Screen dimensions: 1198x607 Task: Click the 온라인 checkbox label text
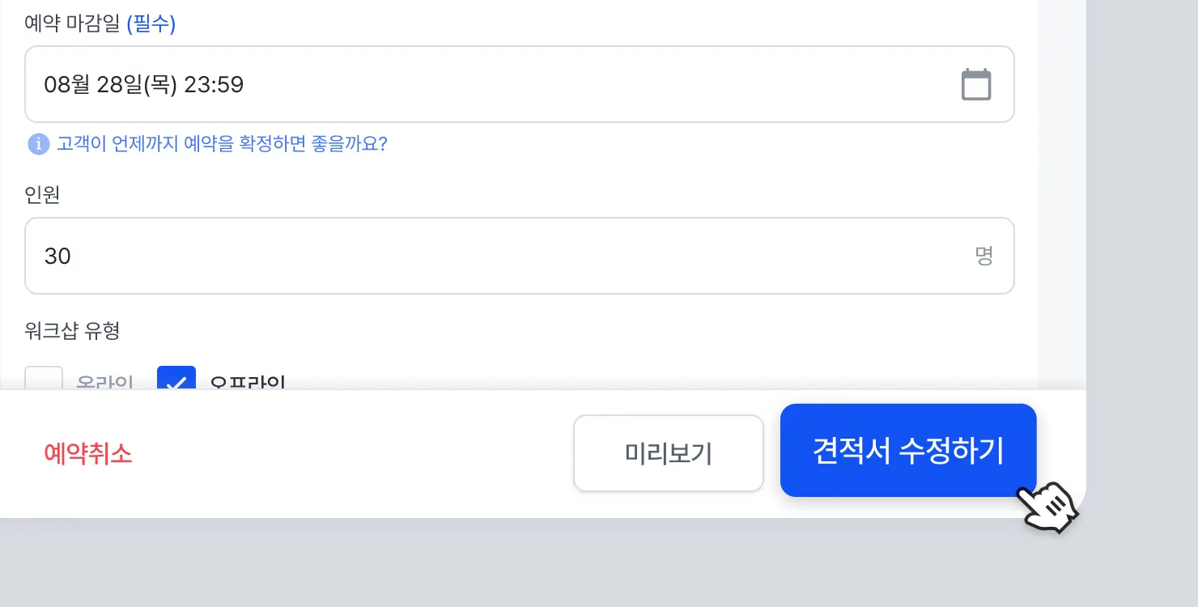click(x=104, y=381)
